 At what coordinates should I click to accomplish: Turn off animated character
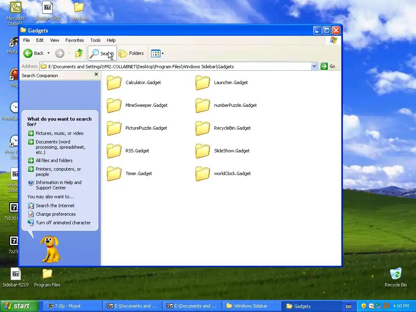tap(59, 223)
